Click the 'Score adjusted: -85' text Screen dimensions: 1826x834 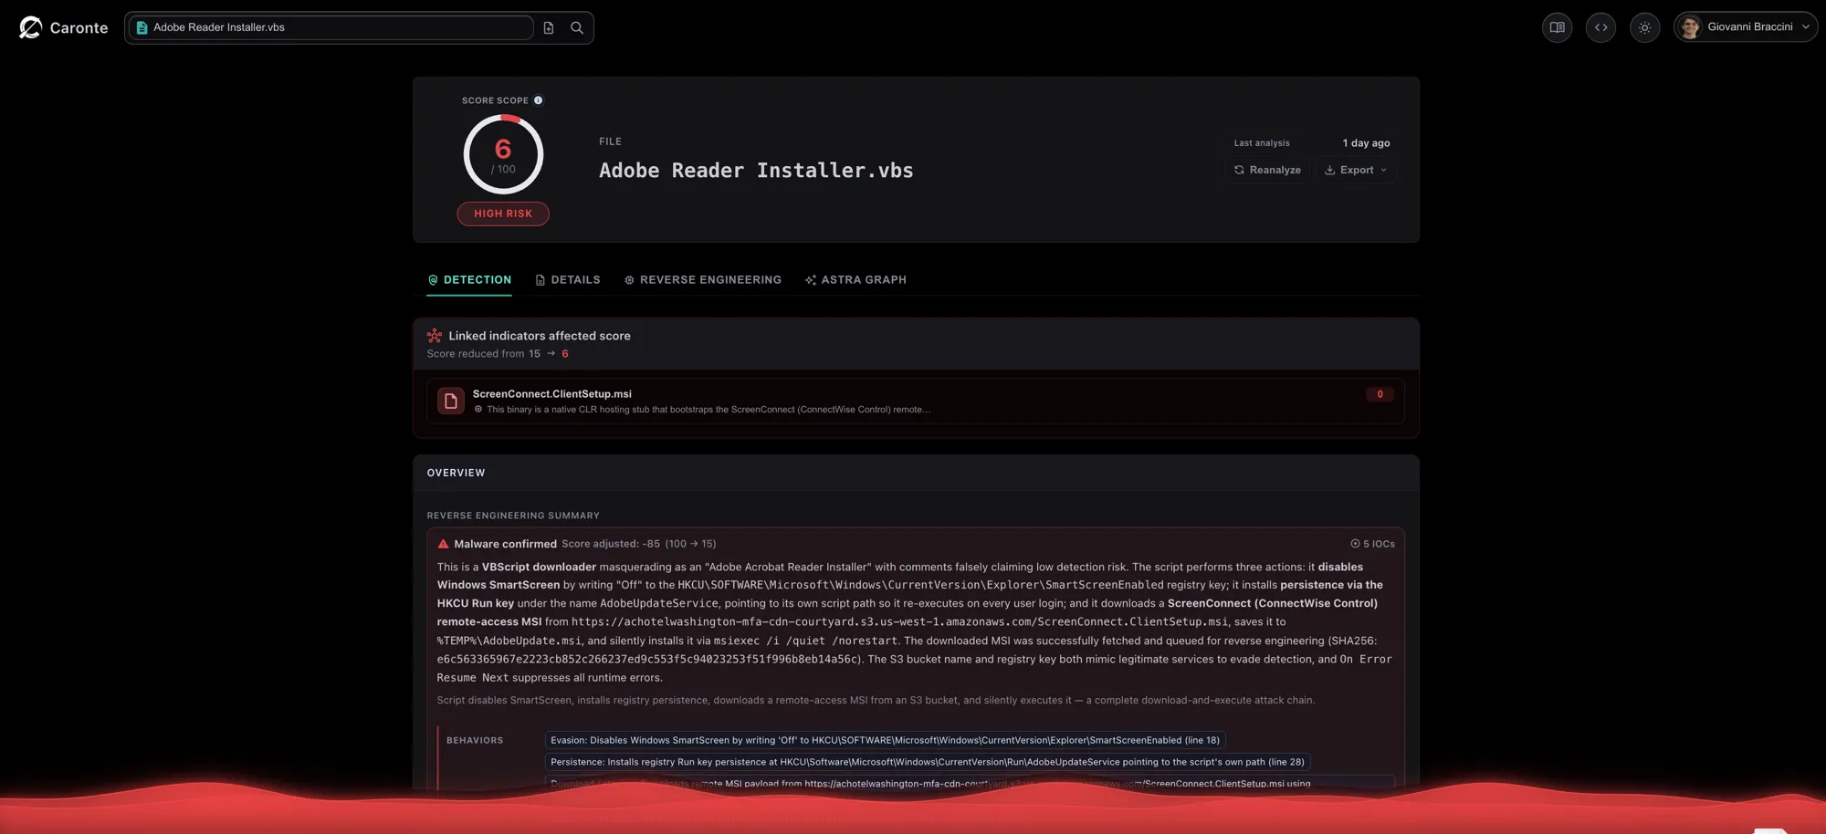[611, 544]
